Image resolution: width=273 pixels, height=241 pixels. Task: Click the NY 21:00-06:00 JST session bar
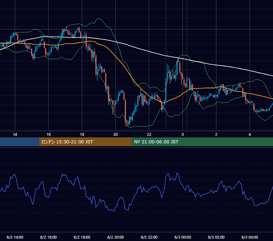202,142
